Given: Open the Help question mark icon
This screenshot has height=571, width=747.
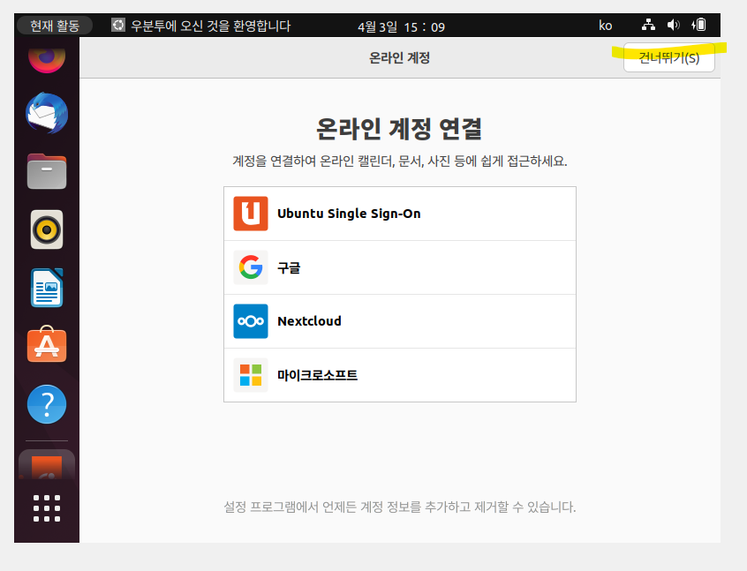Looking at the screenshot, I should [x=47, y=404].
